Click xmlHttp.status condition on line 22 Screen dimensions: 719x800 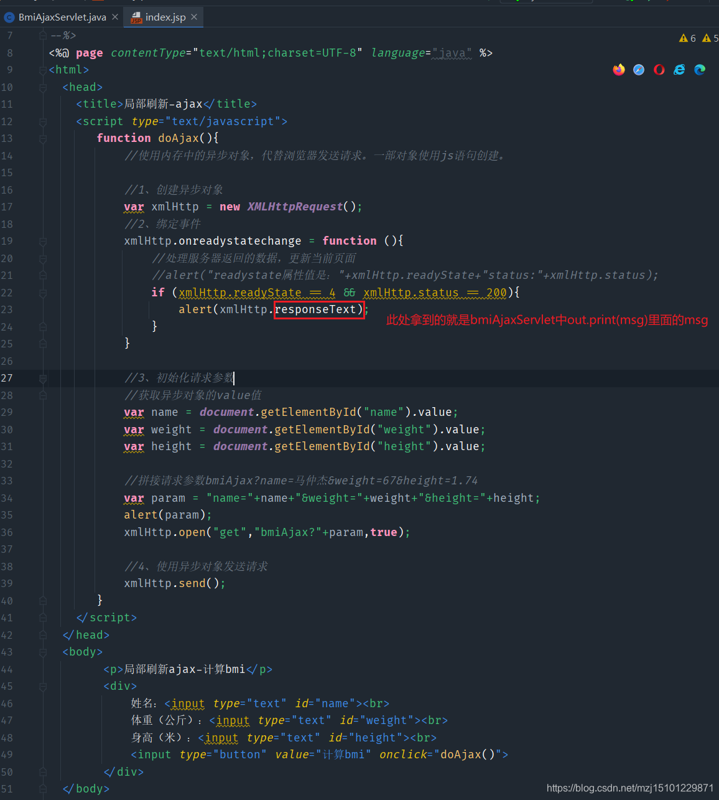(x=411, y=293)
